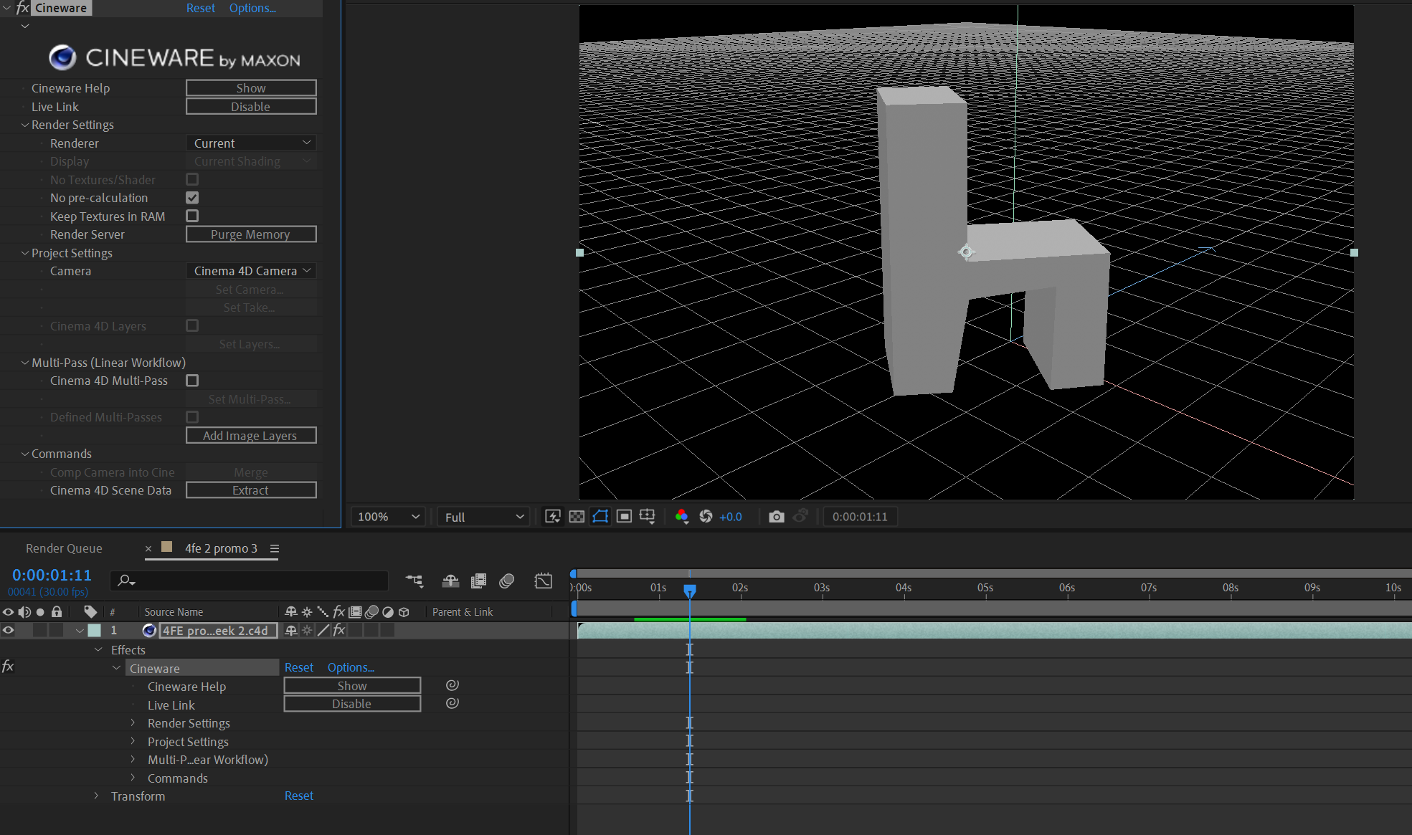Open the magnification ratio dropdown showing 100%
This screenshot has height=835, width=1412.
387,516
